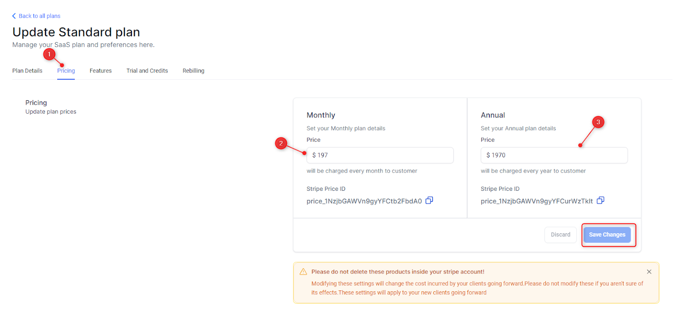Screen dimensions: 679x335
Task: Click the back arrow chevron icon
Action: [x=14, y=16]
